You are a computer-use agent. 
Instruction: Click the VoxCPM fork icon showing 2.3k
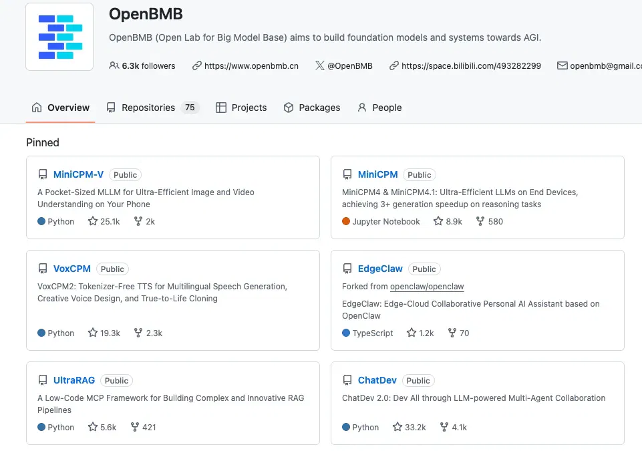click(138, 333)
